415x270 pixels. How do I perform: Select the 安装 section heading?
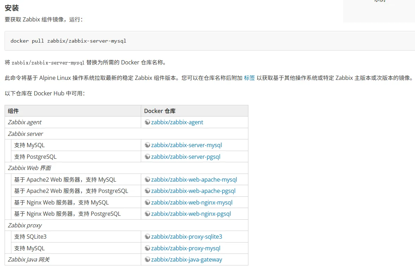(x=12, y=8)
